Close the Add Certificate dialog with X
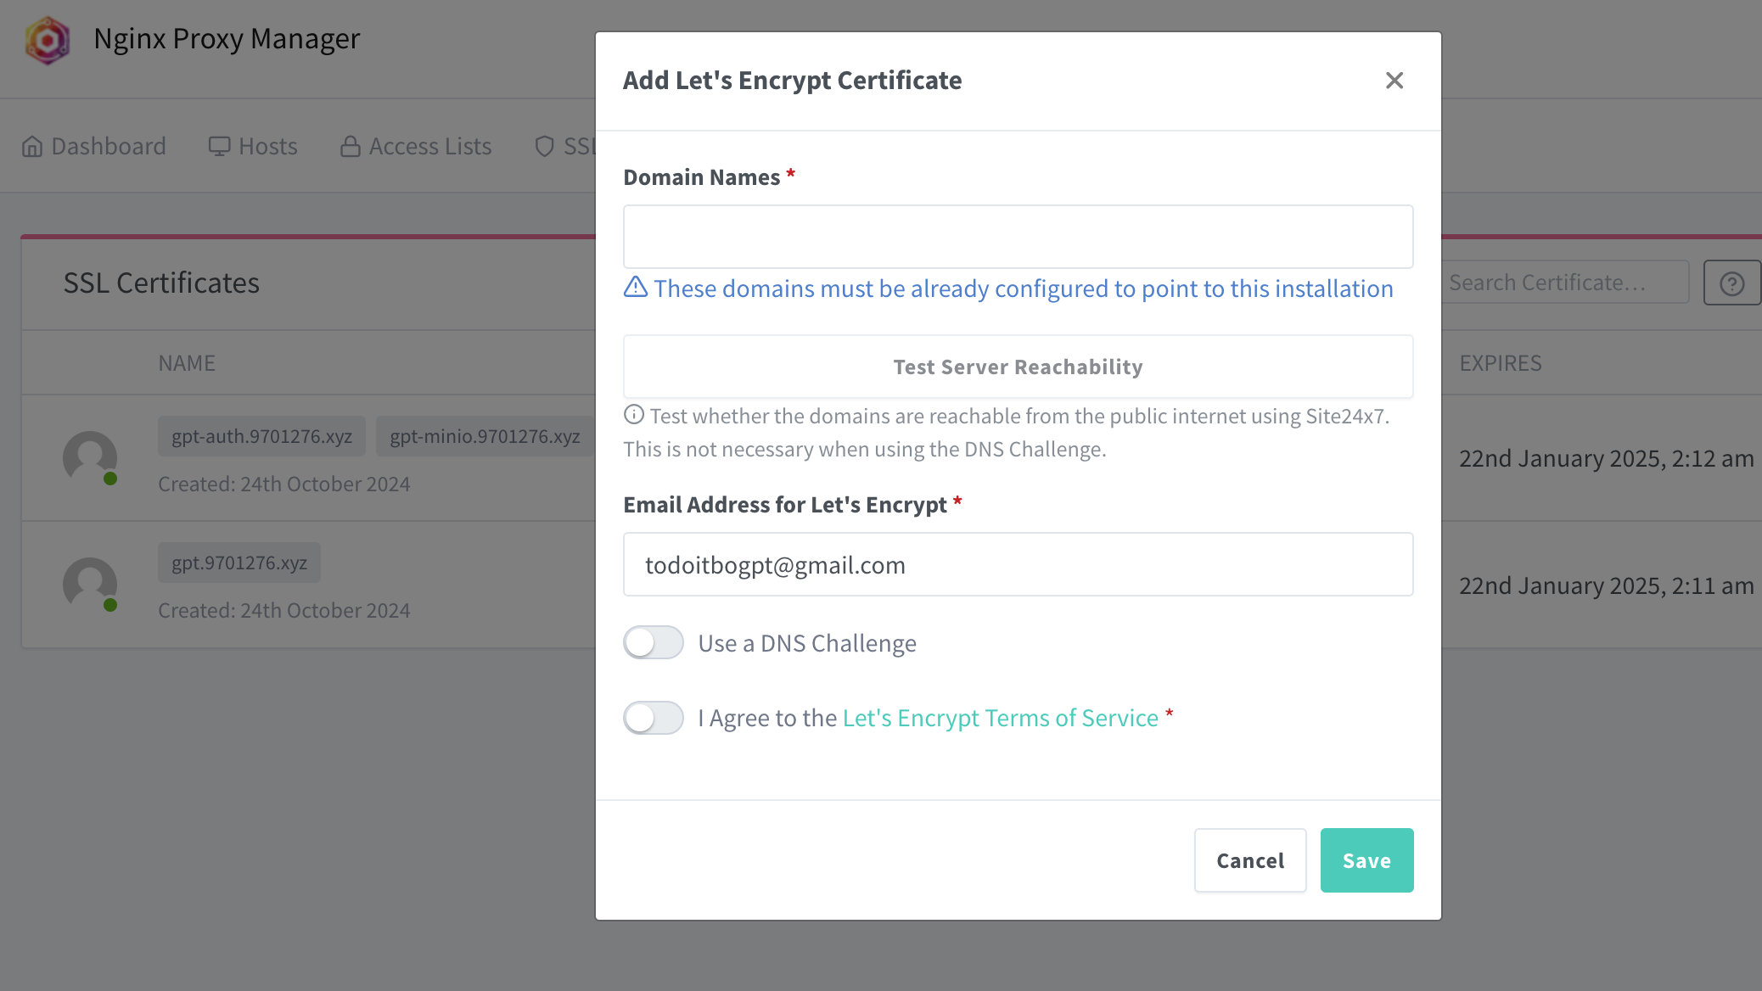 point(1394,81)
